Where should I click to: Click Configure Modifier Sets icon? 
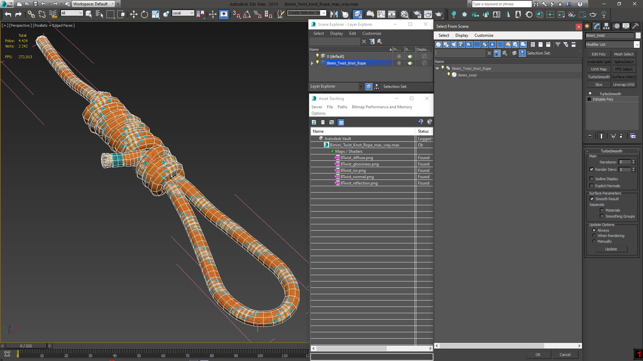click(633, 136)
